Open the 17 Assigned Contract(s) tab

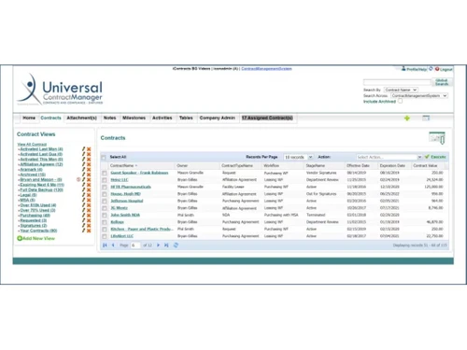coord(267,118)
